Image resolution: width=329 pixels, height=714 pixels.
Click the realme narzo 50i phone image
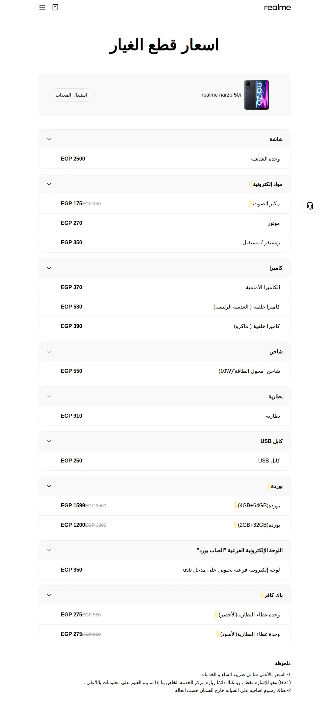pyautogui.click(x=257, y=95)
